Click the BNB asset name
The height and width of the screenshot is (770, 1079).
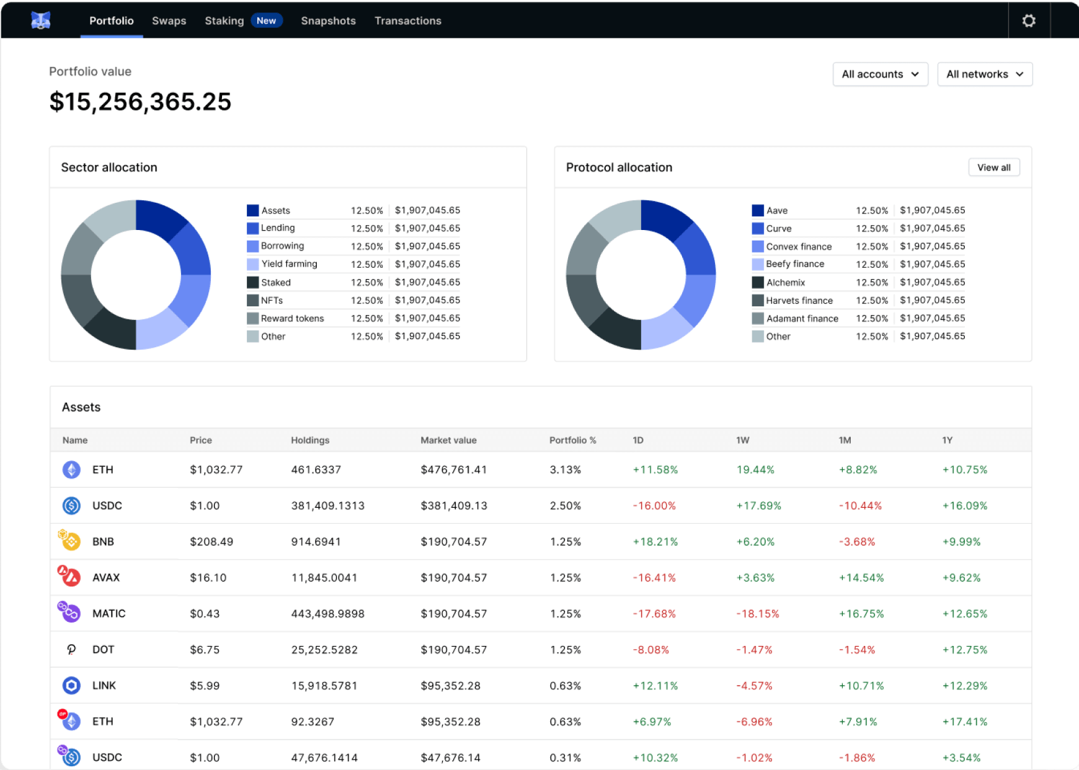click(103, 542)
